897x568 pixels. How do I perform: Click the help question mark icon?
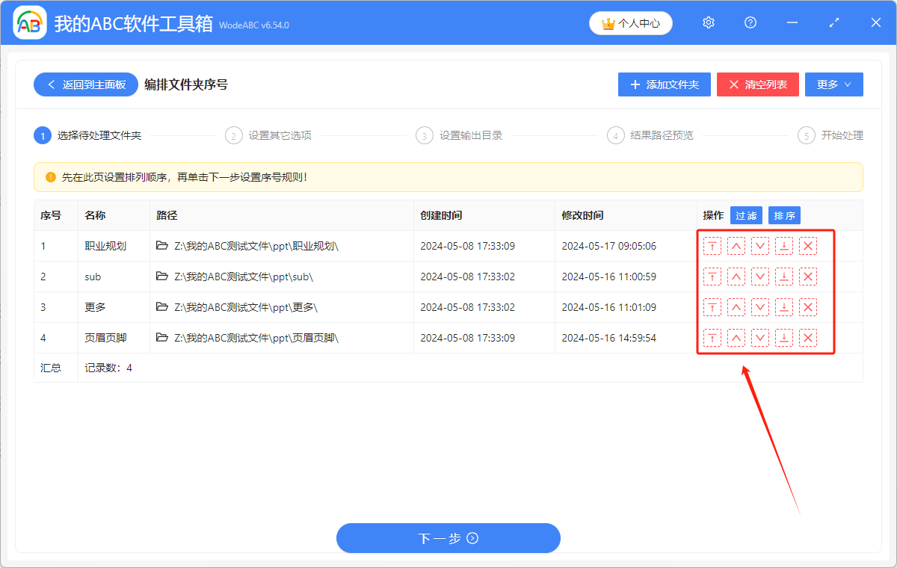(x=750, y=22)
